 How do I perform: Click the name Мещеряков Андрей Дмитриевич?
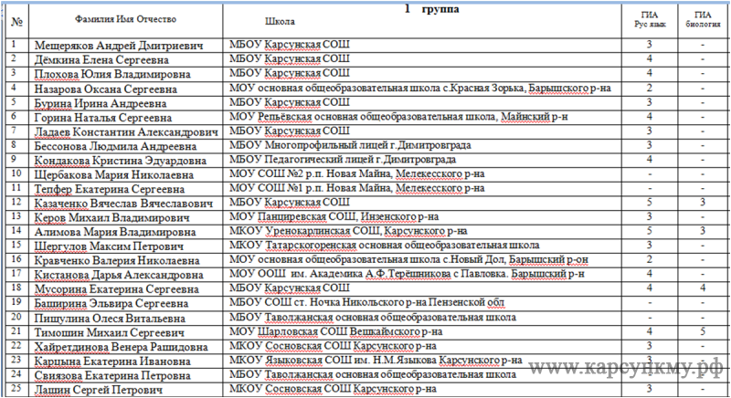click(x=119, y=46)
